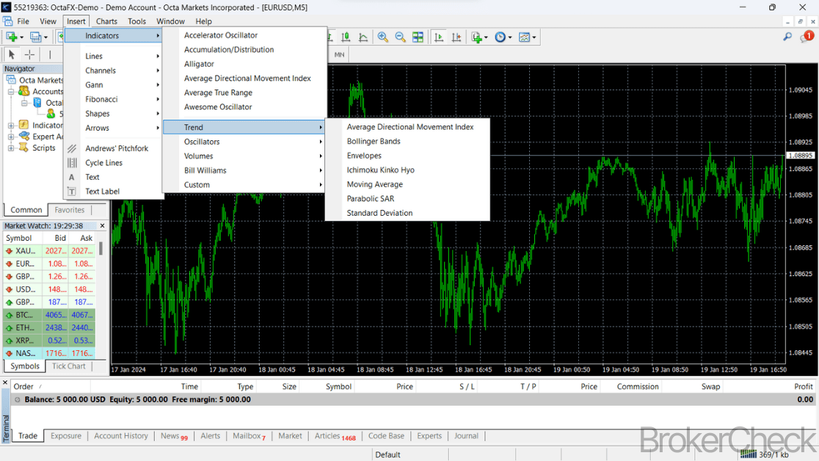Click the Market Watch vertical scrollbar

tap(101, 247)
